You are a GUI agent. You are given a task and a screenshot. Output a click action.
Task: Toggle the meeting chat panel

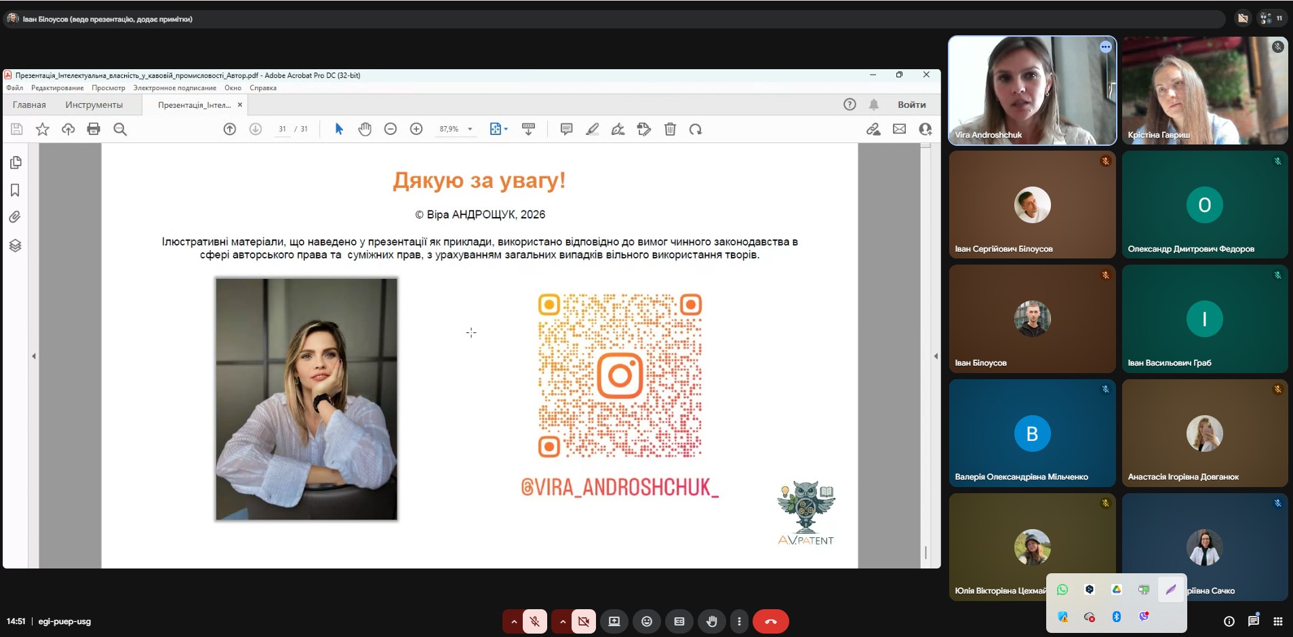(x=1254, y=621)
